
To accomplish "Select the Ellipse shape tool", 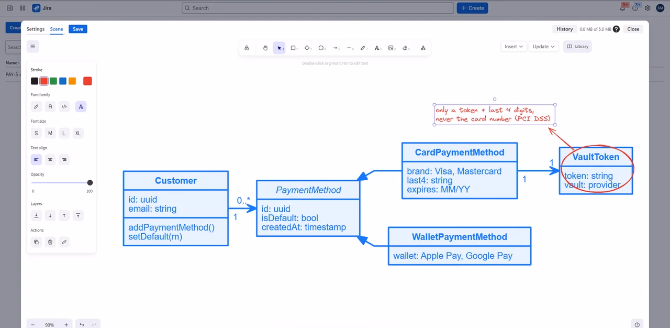I will click(321, 48).
